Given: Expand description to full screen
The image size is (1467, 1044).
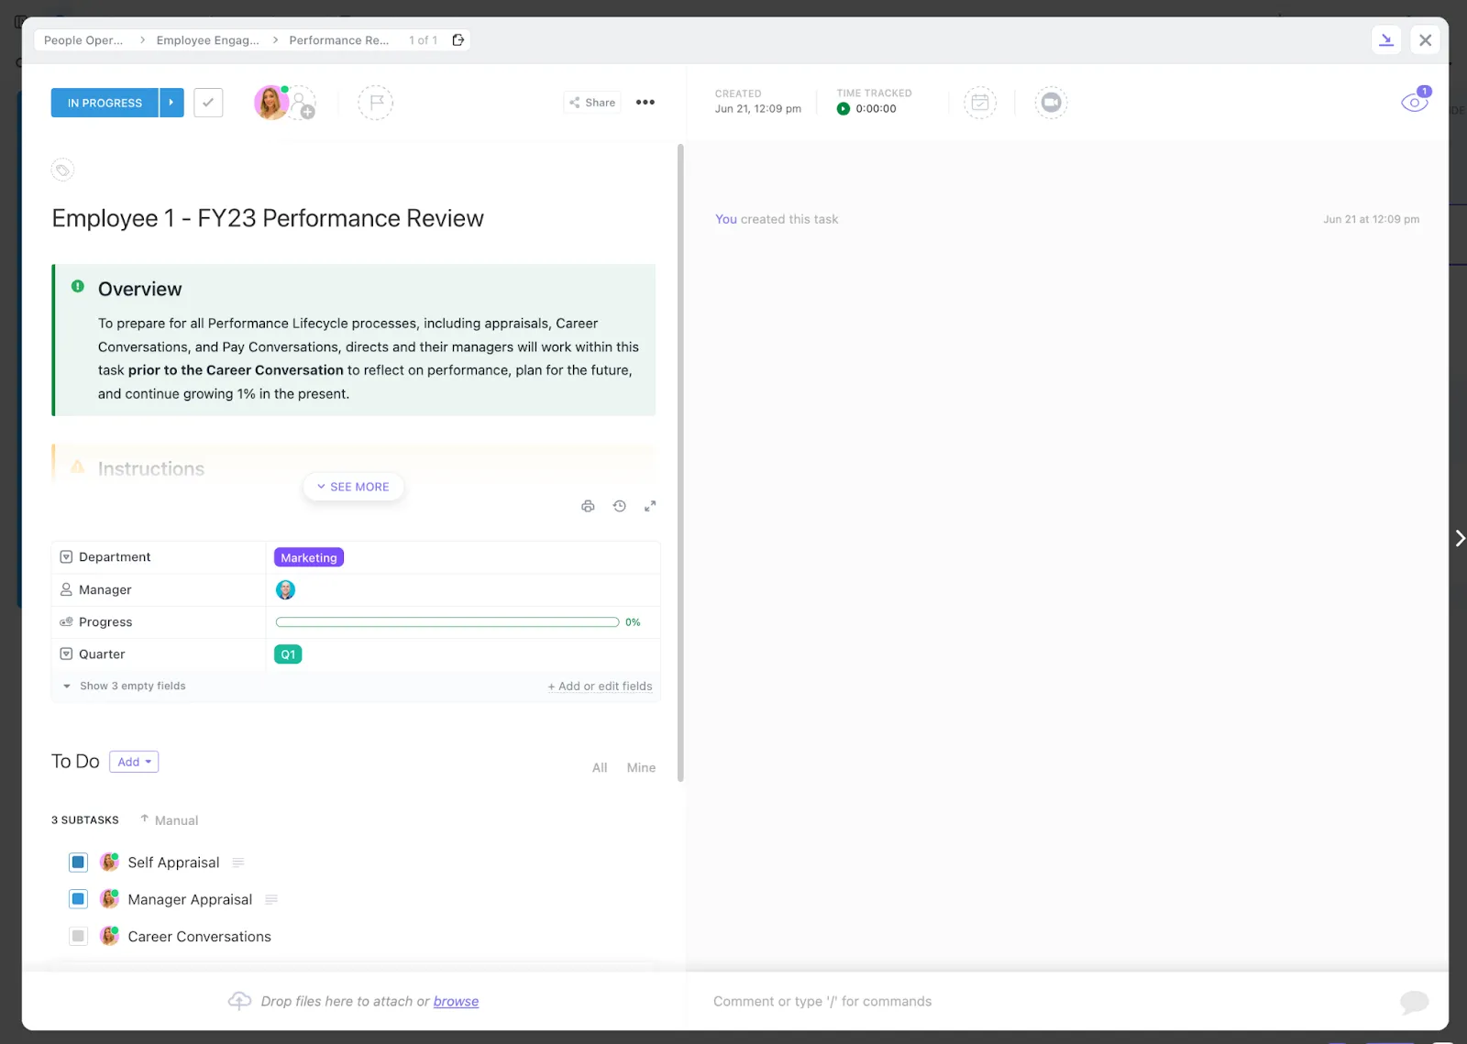Looking at the screenshot, I should click(x=650, y=506).
